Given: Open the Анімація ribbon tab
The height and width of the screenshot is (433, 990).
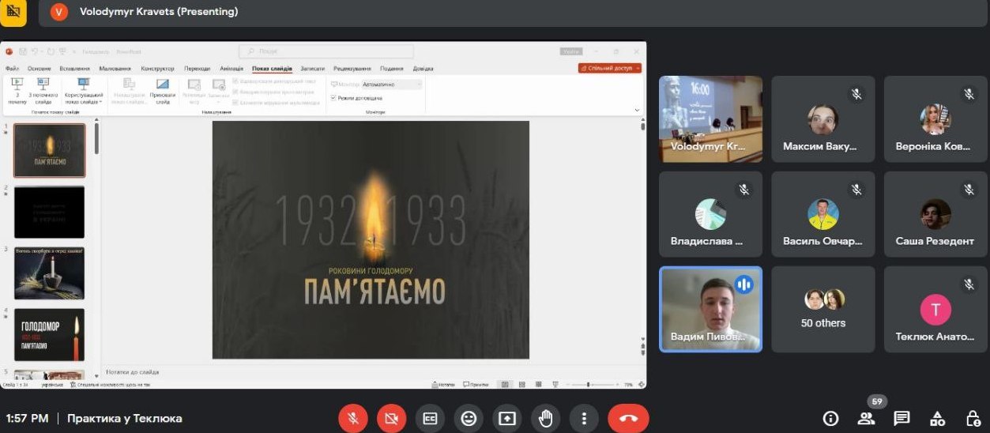Looking at the screenshot, I should click(x=232, y=69).
